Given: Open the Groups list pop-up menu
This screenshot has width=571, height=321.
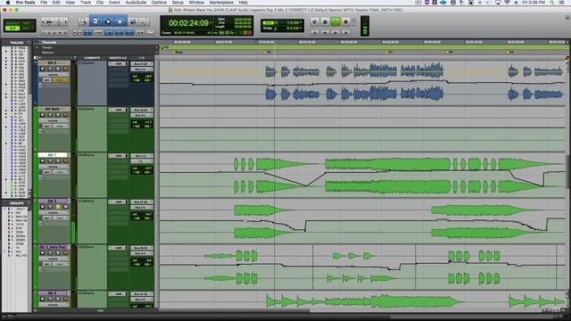Looking at the screenshot, I should tap(29, 203).
